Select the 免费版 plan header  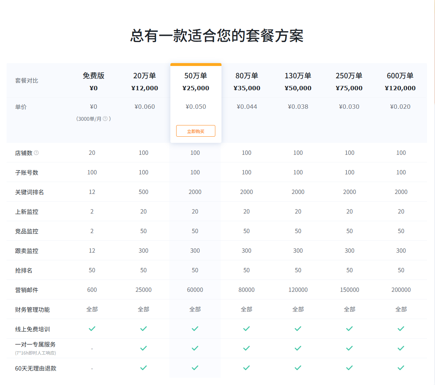pyautogui.click(x=94, y=75)
